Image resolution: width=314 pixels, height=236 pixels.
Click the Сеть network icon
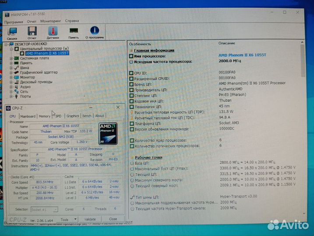click(16, 91)
